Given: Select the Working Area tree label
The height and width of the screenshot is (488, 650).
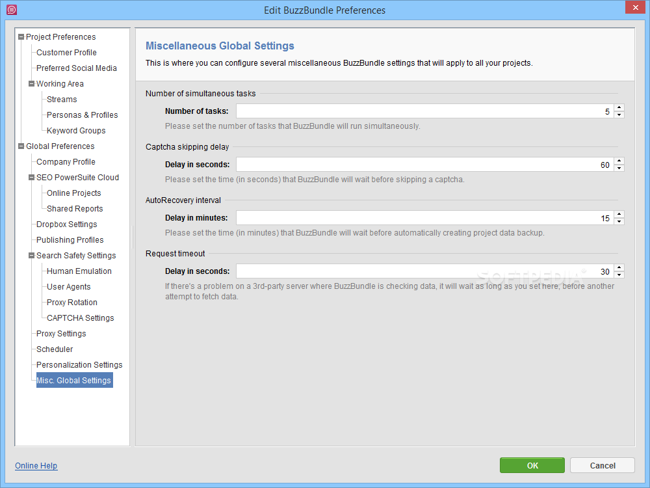Looking at the screenshot, I should pyautogui.click(x=60, y=84).
